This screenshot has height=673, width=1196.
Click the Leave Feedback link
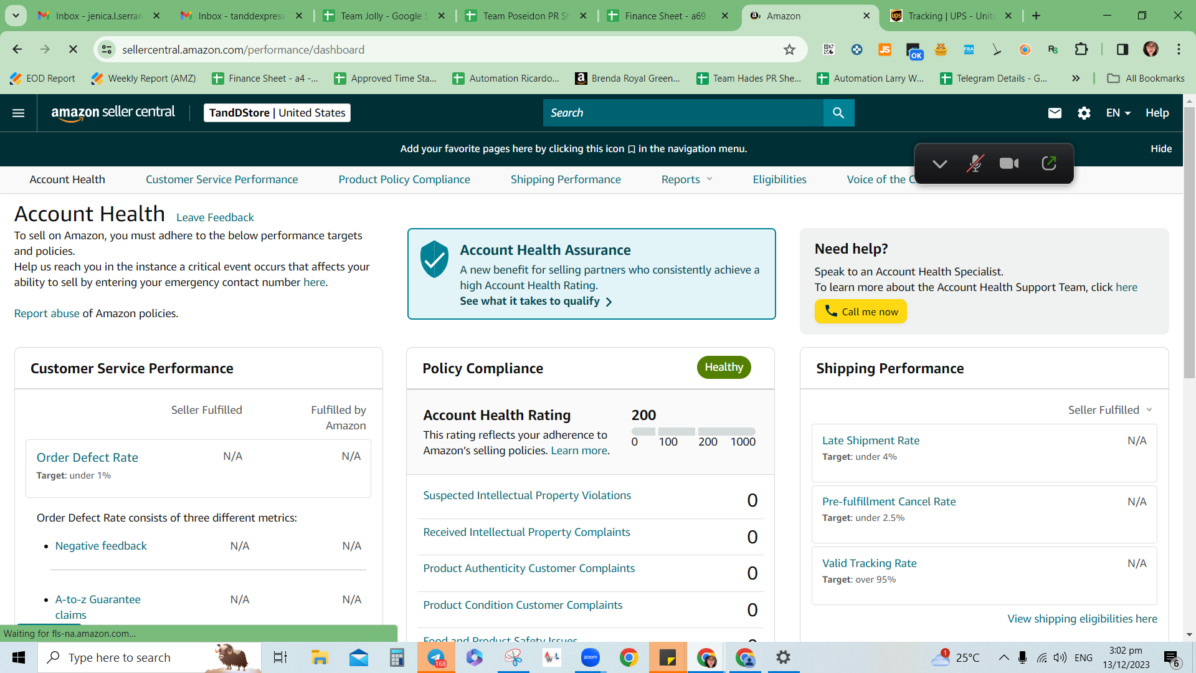click(x=215, y=217)
